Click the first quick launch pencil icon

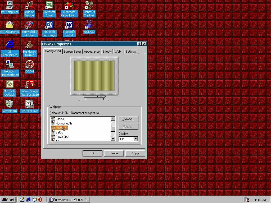click(x=22, y=200)
